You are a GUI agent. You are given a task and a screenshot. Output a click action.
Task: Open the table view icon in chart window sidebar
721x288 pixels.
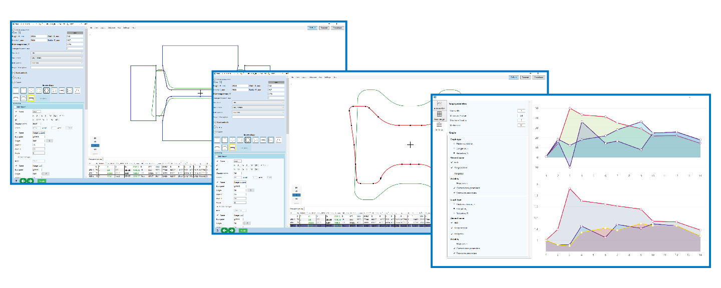[x=439, y=115]
